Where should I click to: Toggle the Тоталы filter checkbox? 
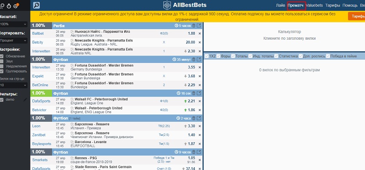point(233,56)
